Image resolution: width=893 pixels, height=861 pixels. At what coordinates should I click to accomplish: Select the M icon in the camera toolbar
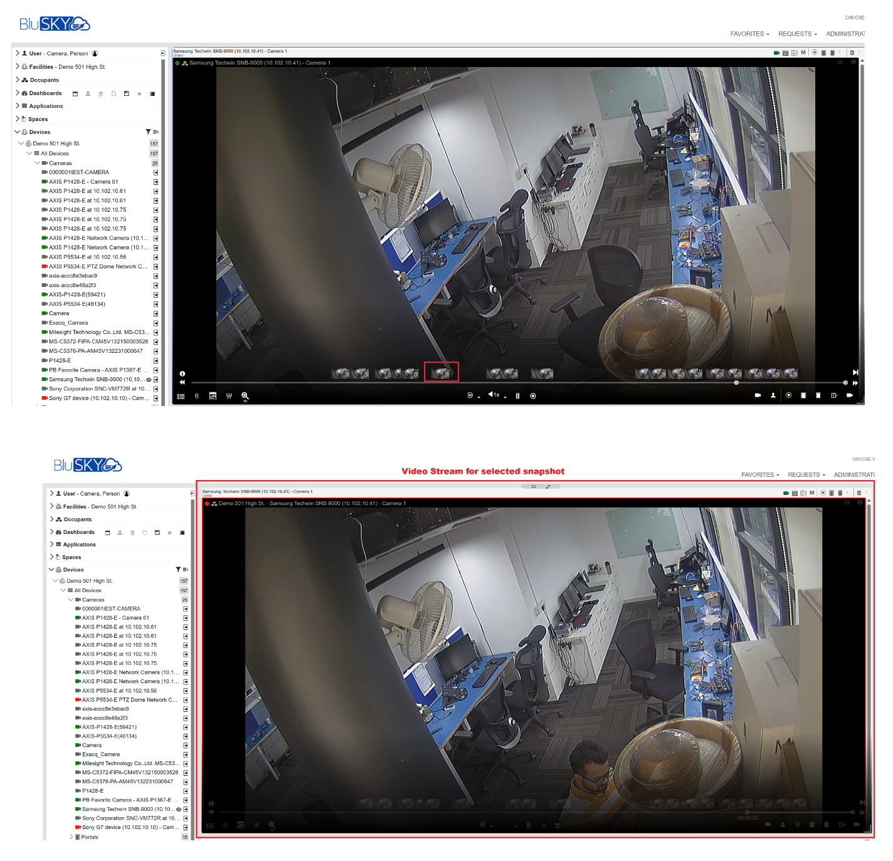coord(803,53)
